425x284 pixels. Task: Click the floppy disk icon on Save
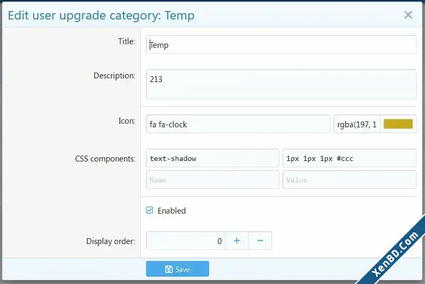point(169,269)
